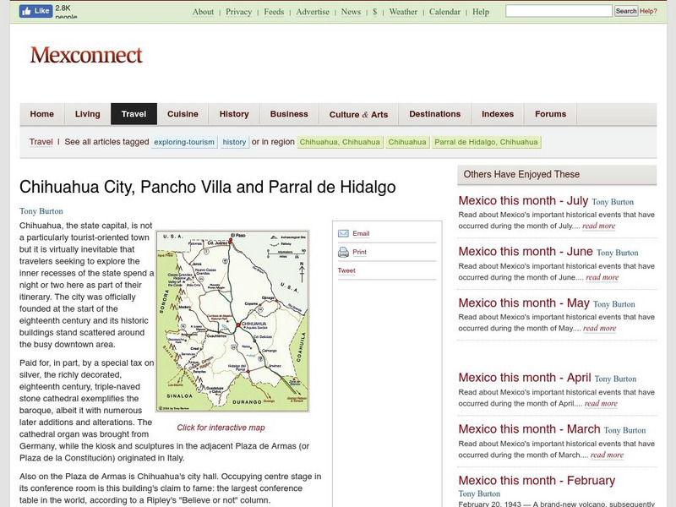Open the Destinations tab
The width and height of the screenshot is (676, 507).
pos(433,113)
